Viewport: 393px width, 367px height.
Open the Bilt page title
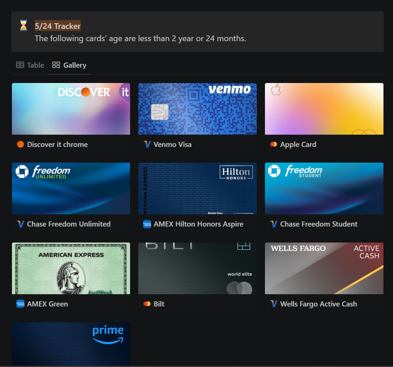pyautogui.click(x=159, y=304)
